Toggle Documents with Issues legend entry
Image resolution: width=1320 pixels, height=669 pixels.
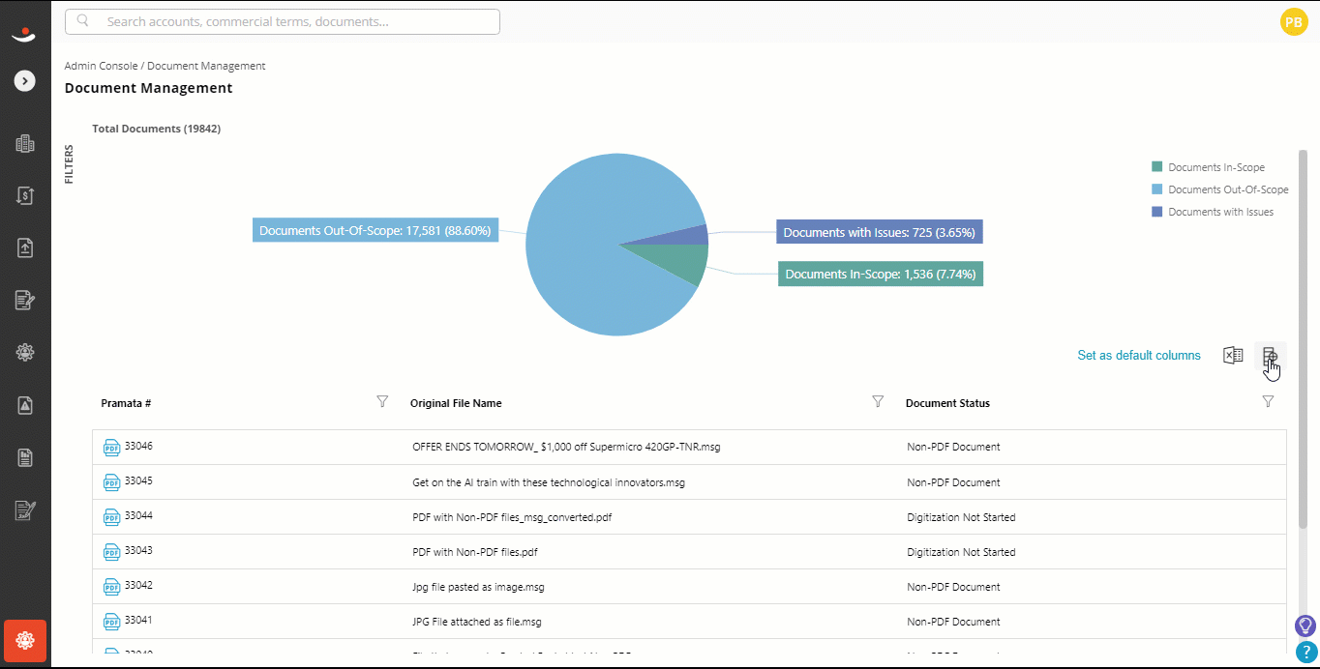coord(1212,212)
